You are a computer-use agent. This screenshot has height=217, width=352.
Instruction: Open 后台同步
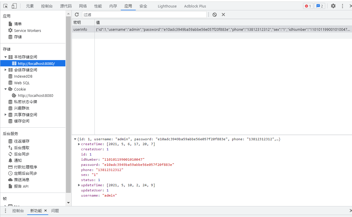coord(22,154)
